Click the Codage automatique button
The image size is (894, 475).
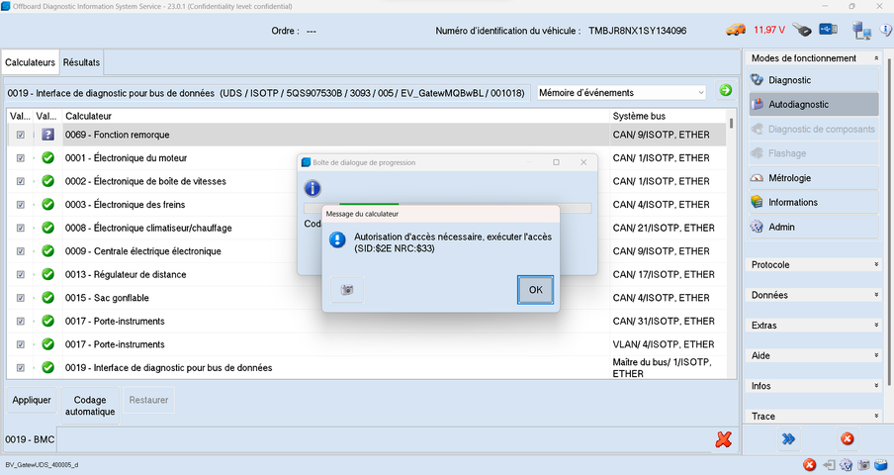click(x=90, y=406)
